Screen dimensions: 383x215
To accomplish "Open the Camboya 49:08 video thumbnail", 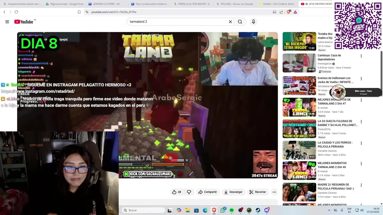I will pyautogui.click(x=299, y=63).
